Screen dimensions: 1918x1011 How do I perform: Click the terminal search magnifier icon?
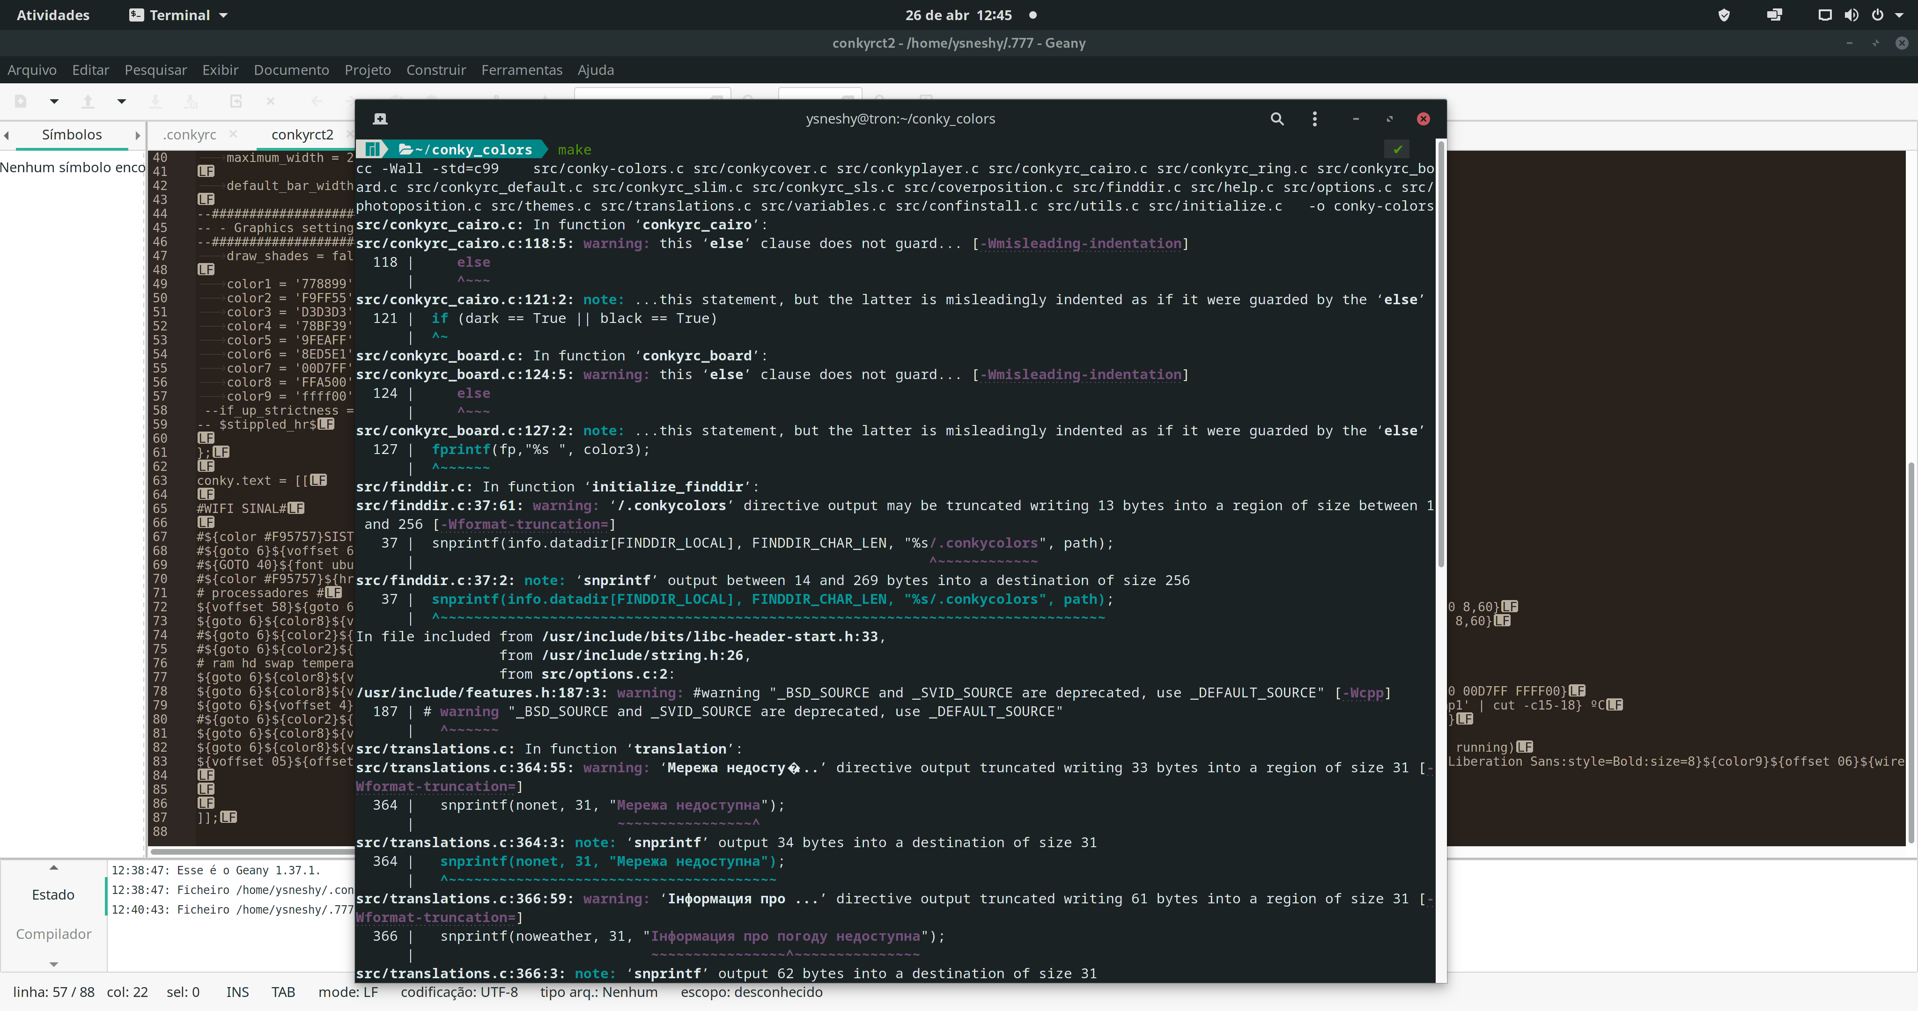click(1277, 119)
